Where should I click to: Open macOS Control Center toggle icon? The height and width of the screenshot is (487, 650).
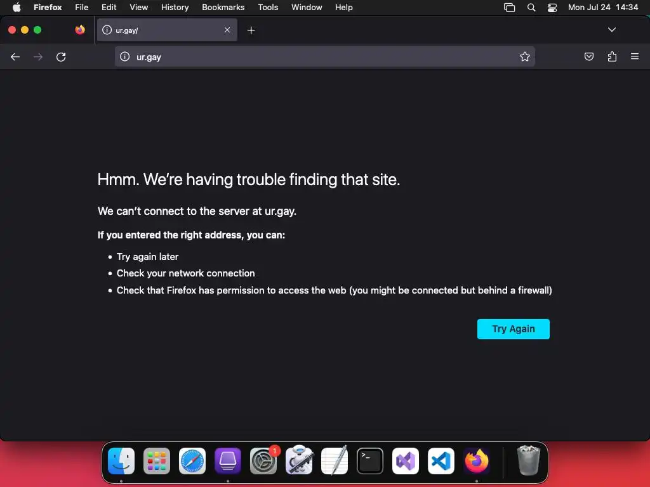[x=552, y=8]
